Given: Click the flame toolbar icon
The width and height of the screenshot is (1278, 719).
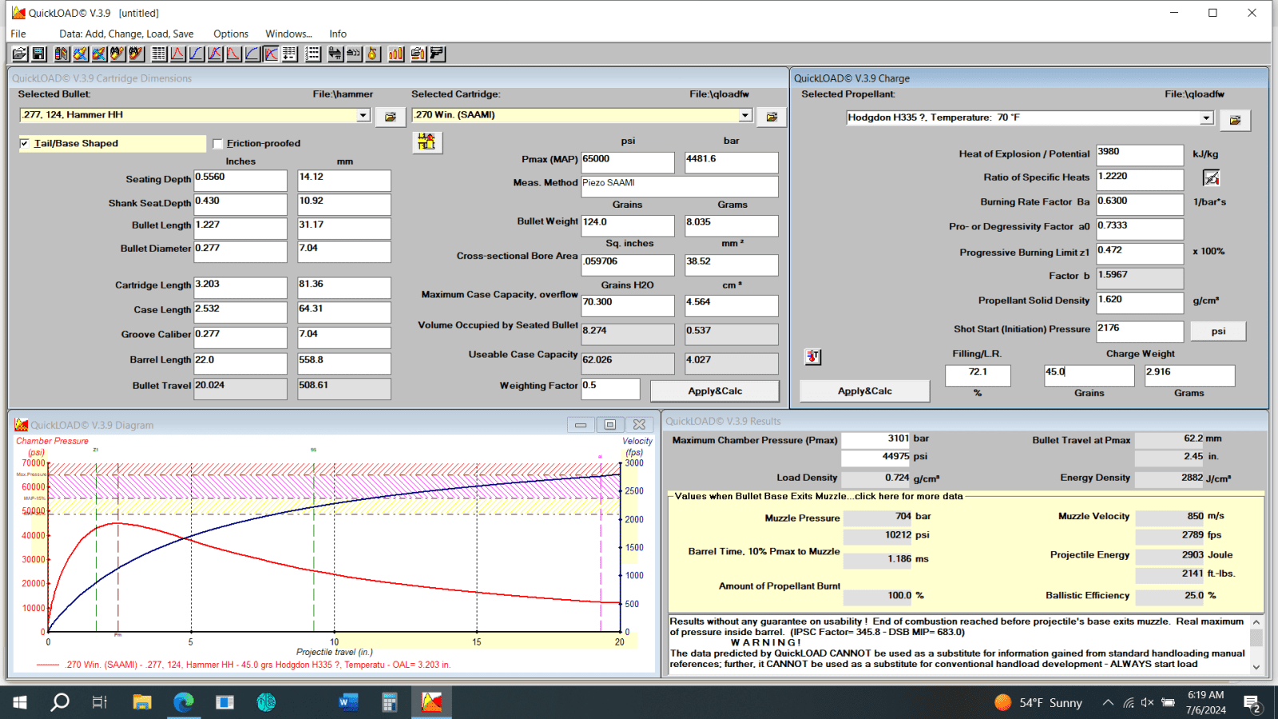Looking at the screenshot, I should coord(372,54).
